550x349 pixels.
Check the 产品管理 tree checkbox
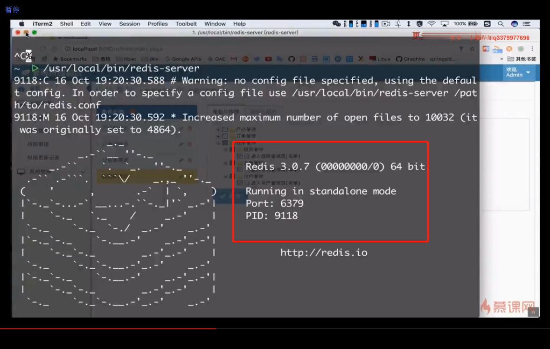pos(225,129)
